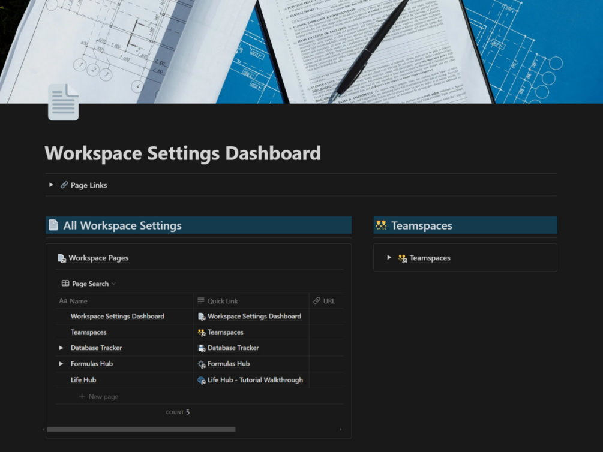Click the Workspace Pages page icon
Viewport: 603px width, 452px height.
62,258
